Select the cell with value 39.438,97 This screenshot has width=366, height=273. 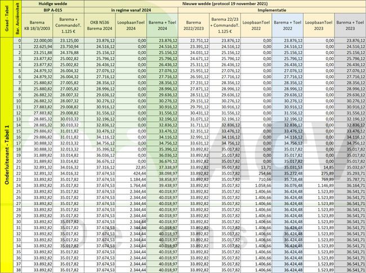tap(162, 185)
